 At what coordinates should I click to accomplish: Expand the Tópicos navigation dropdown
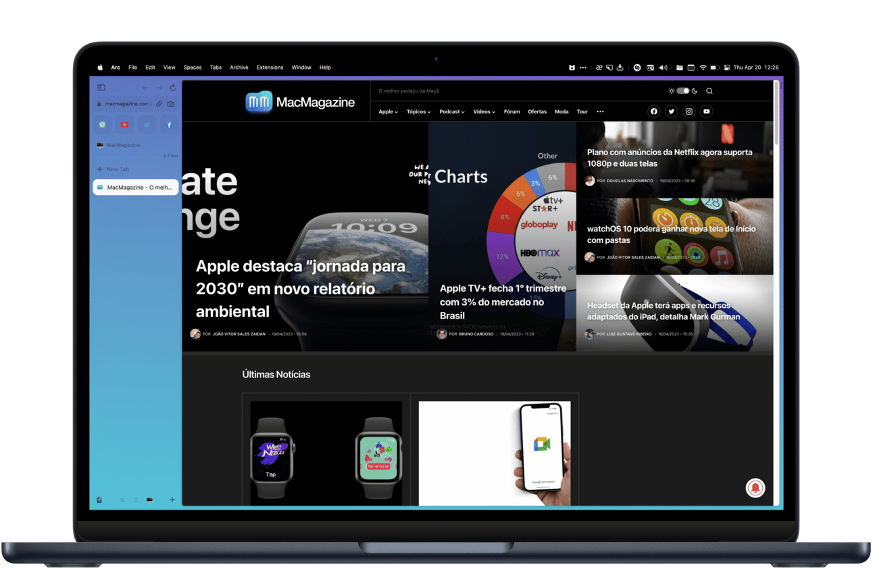[418, 112]
